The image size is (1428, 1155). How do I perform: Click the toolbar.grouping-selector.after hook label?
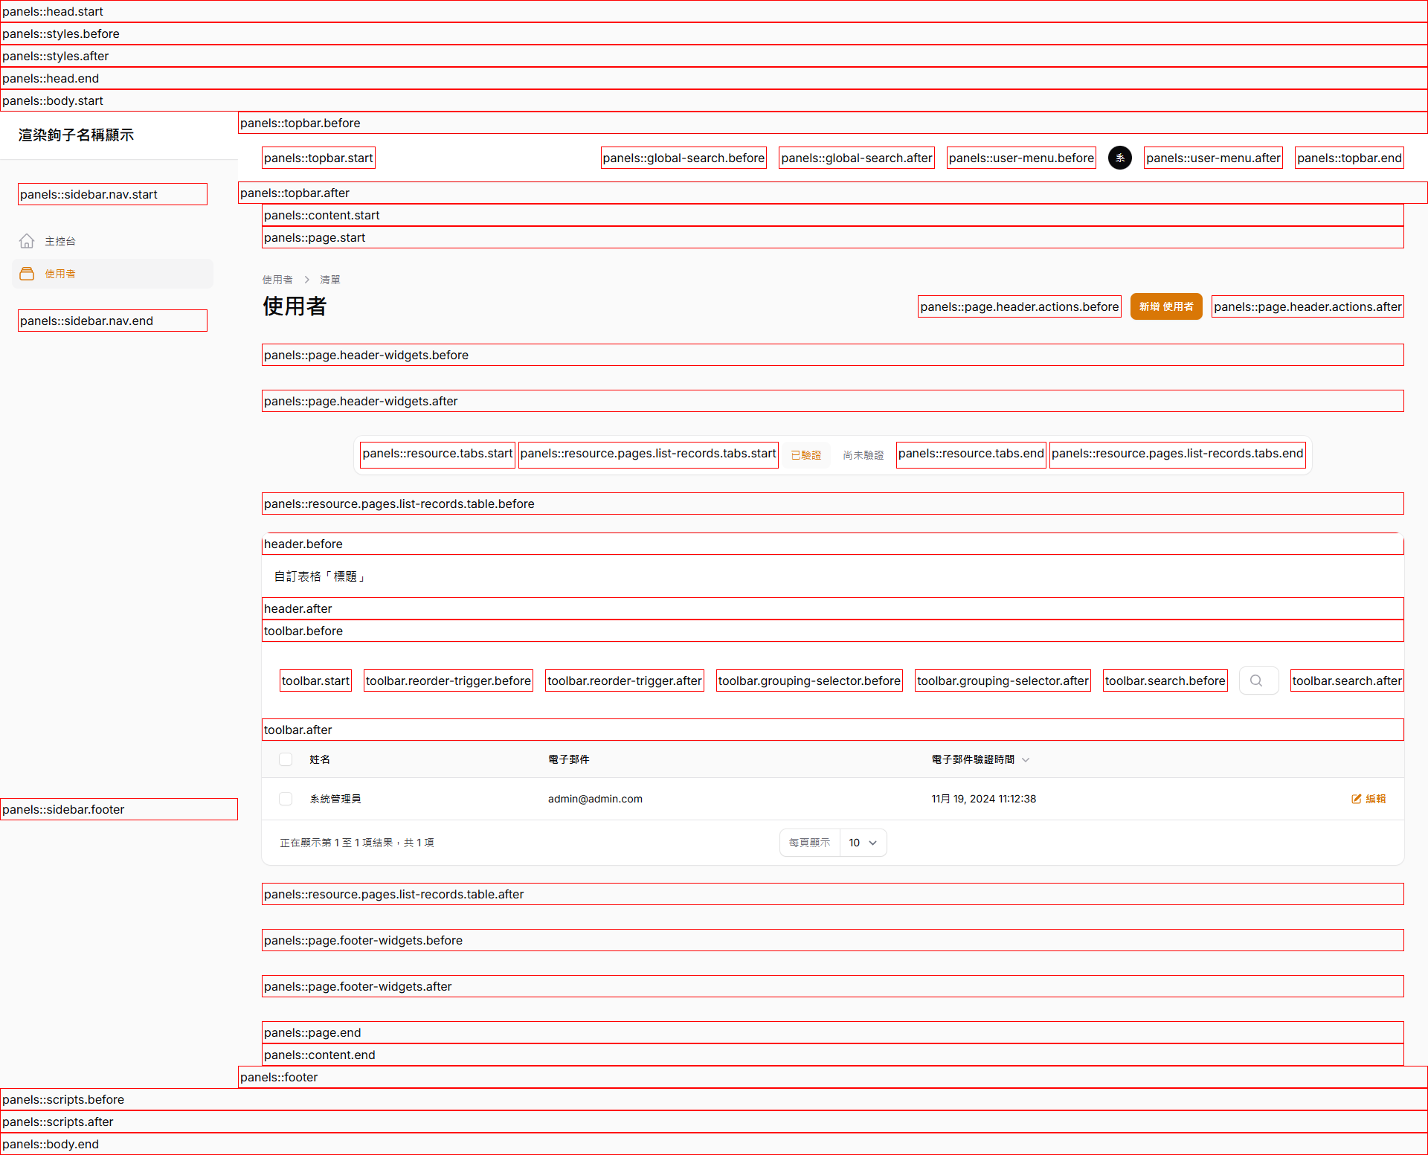[x=1003, y=681]
